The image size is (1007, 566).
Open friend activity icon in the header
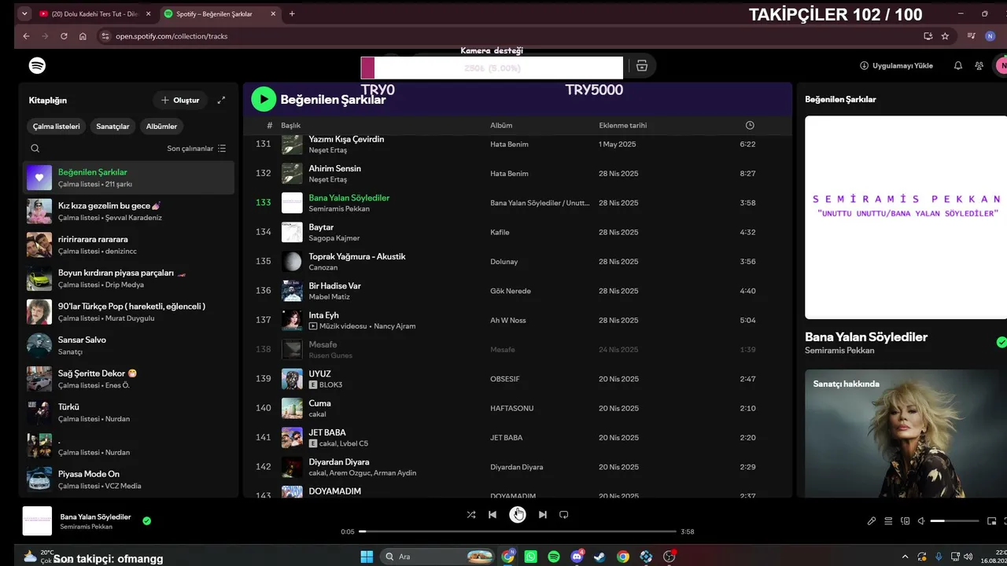click(979, 66)
